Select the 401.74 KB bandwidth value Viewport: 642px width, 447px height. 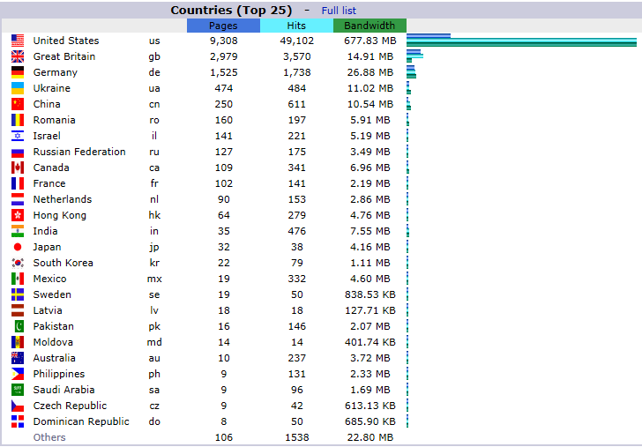click(370, 342)
